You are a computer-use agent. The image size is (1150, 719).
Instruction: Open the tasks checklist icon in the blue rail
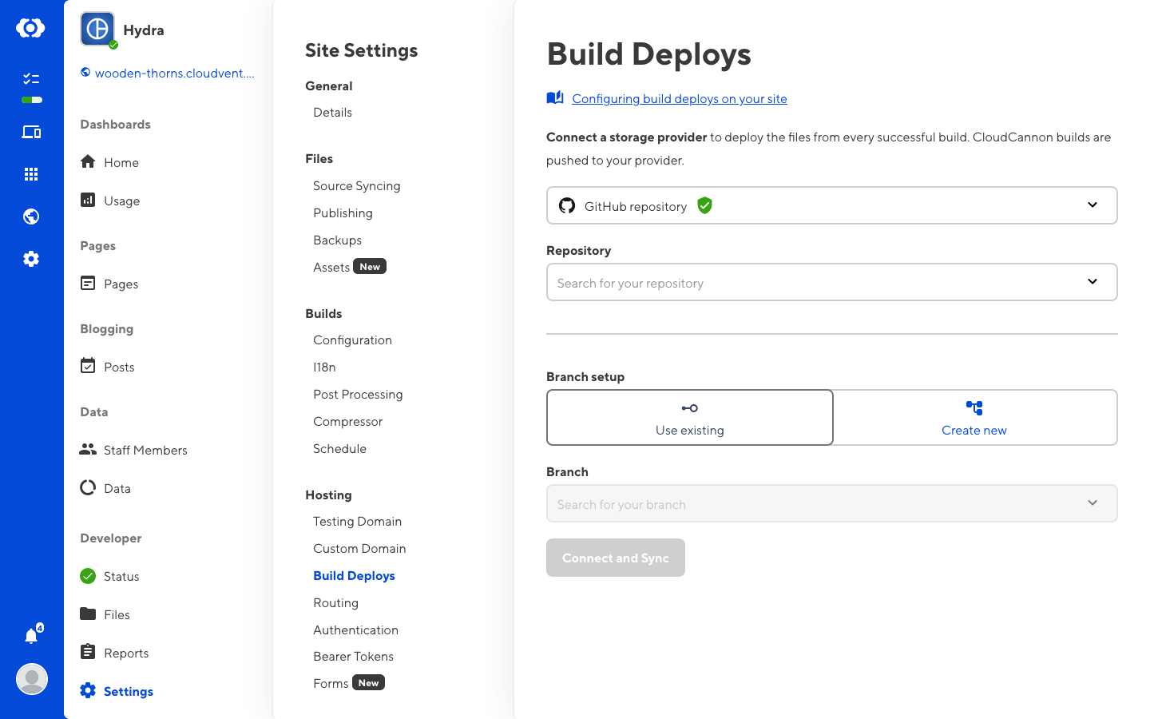point(31,78)
